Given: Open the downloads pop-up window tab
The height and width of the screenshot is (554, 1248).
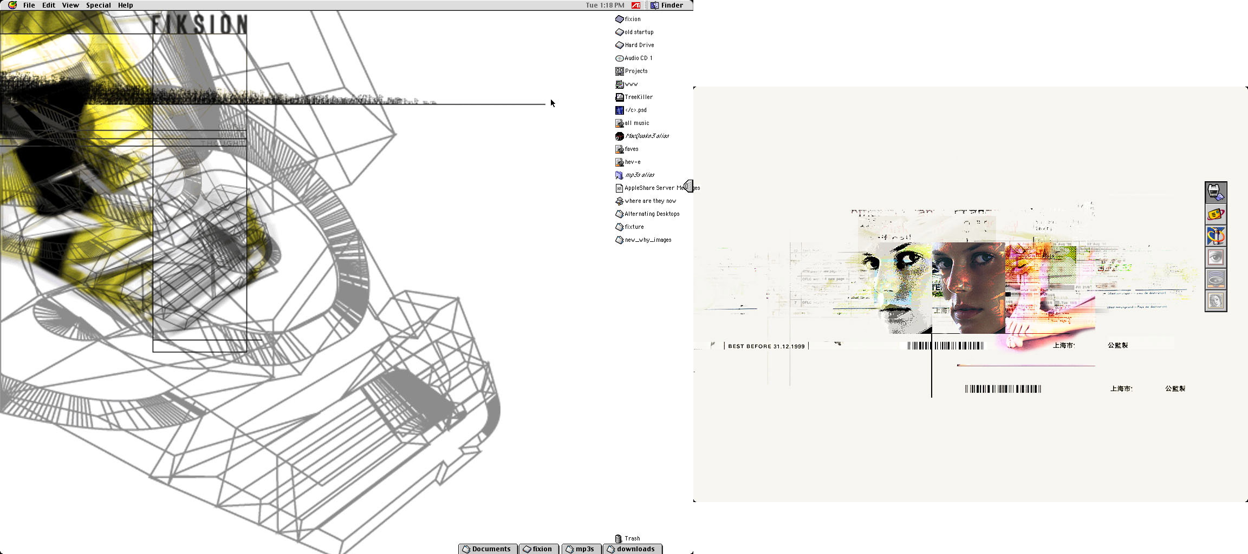Looking at the screenshot, I should [x=632, y=549].
